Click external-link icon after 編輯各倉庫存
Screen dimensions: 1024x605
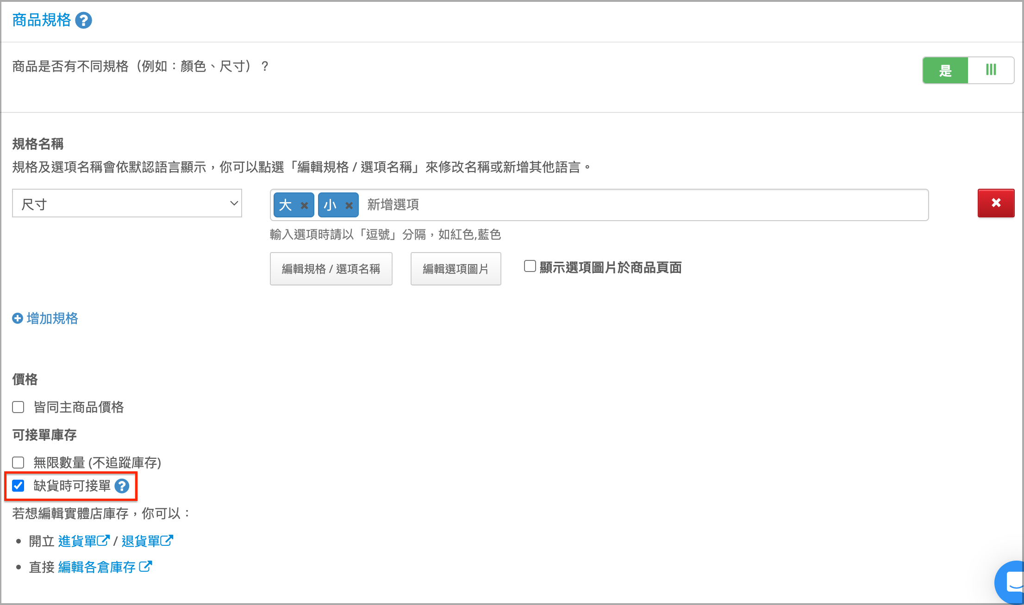pyautogui.click(x=145, y=566)
